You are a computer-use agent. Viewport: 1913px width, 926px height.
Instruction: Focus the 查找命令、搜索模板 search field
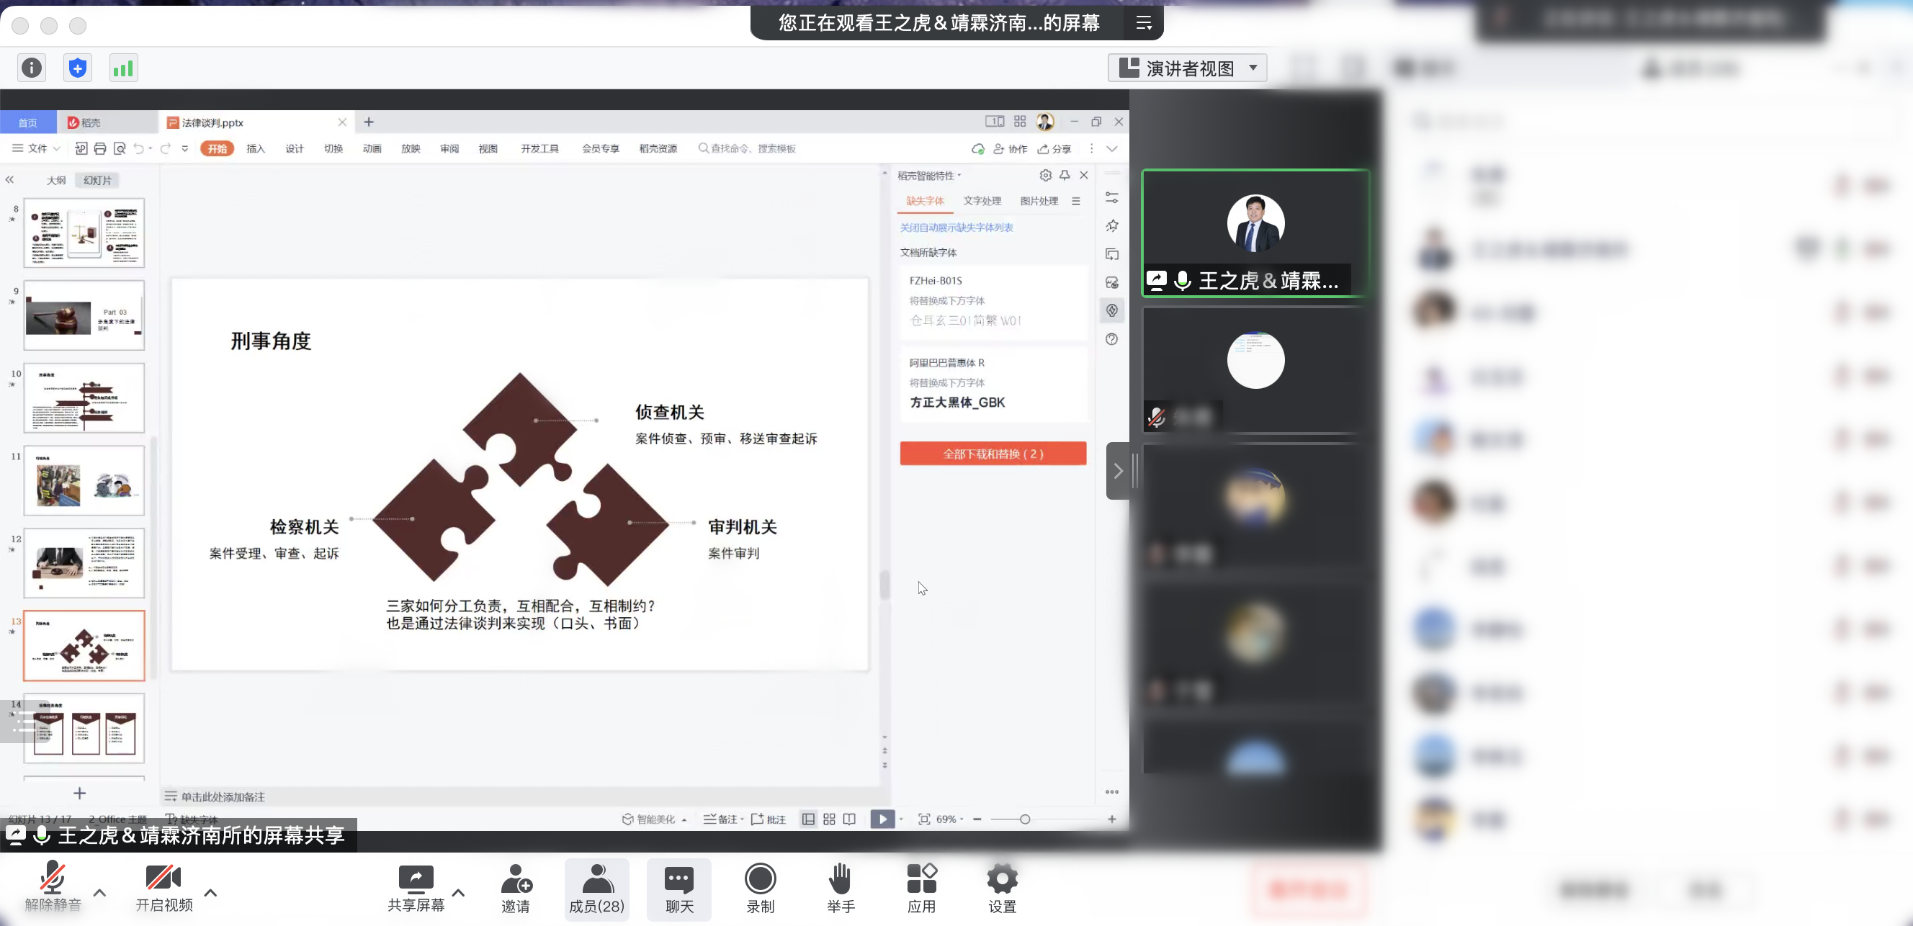point(748,148)
